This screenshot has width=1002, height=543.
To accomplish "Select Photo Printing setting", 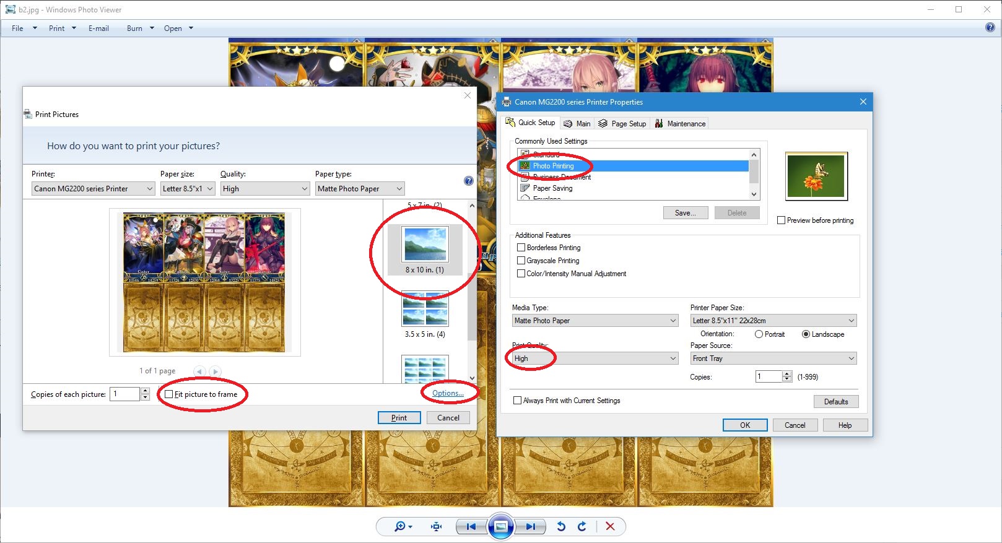I will (x=633, y=166).
